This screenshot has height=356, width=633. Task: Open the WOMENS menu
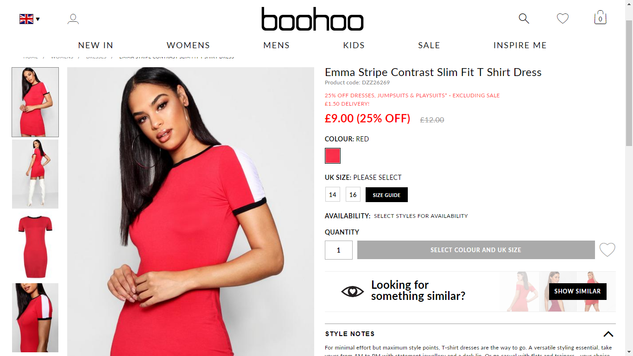pos(188,45)
